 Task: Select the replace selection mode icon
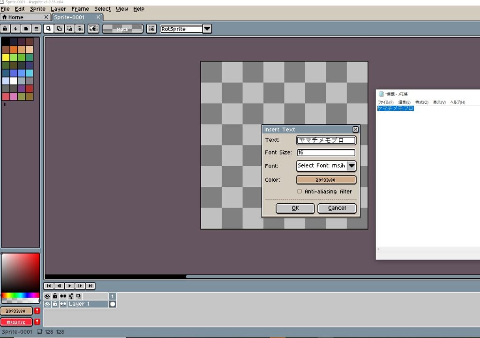point(48,29)
